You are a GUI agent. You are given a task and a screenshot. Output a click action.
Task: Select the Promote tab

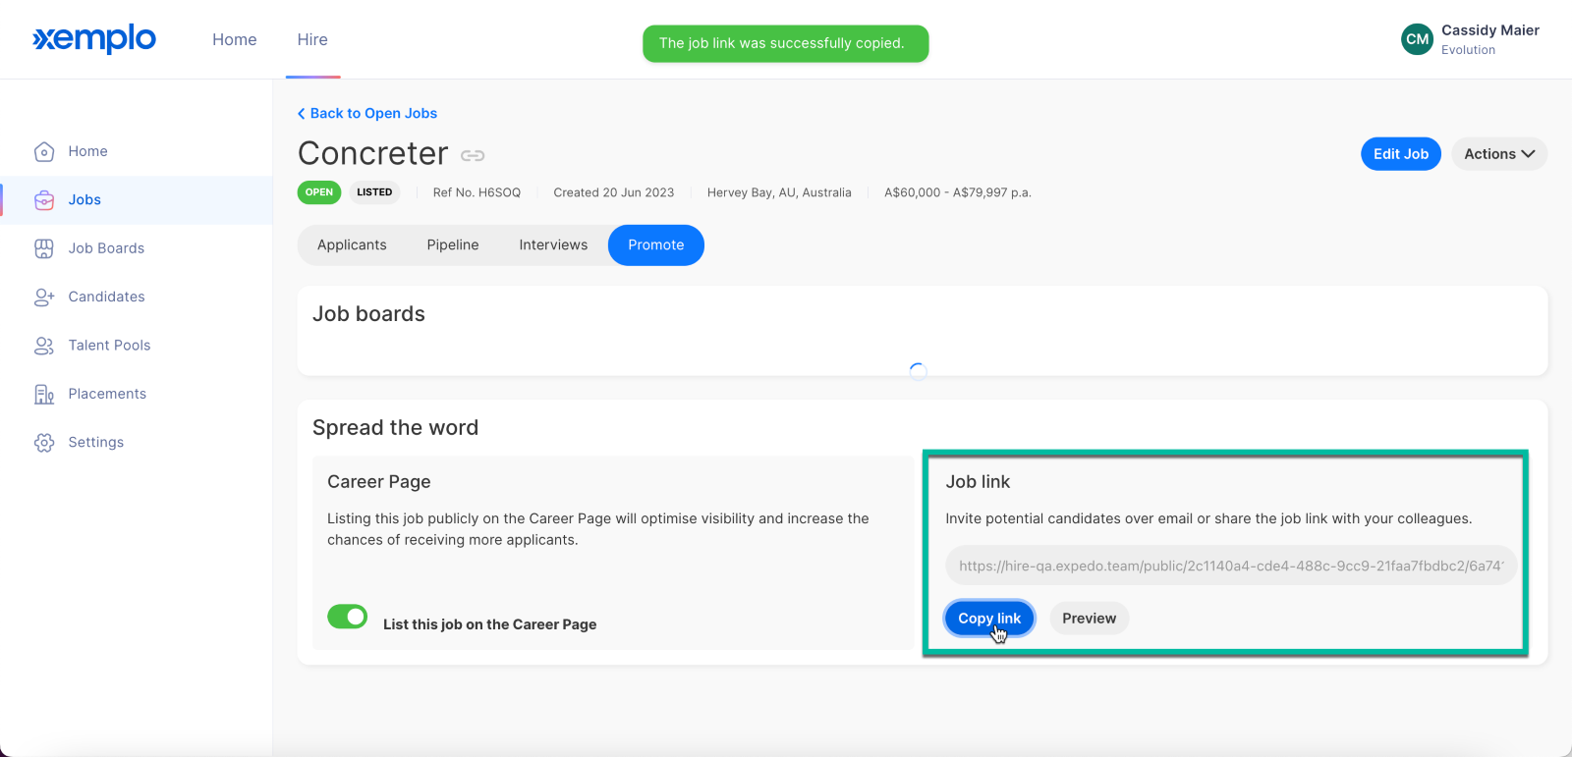[x=656, y=245]
